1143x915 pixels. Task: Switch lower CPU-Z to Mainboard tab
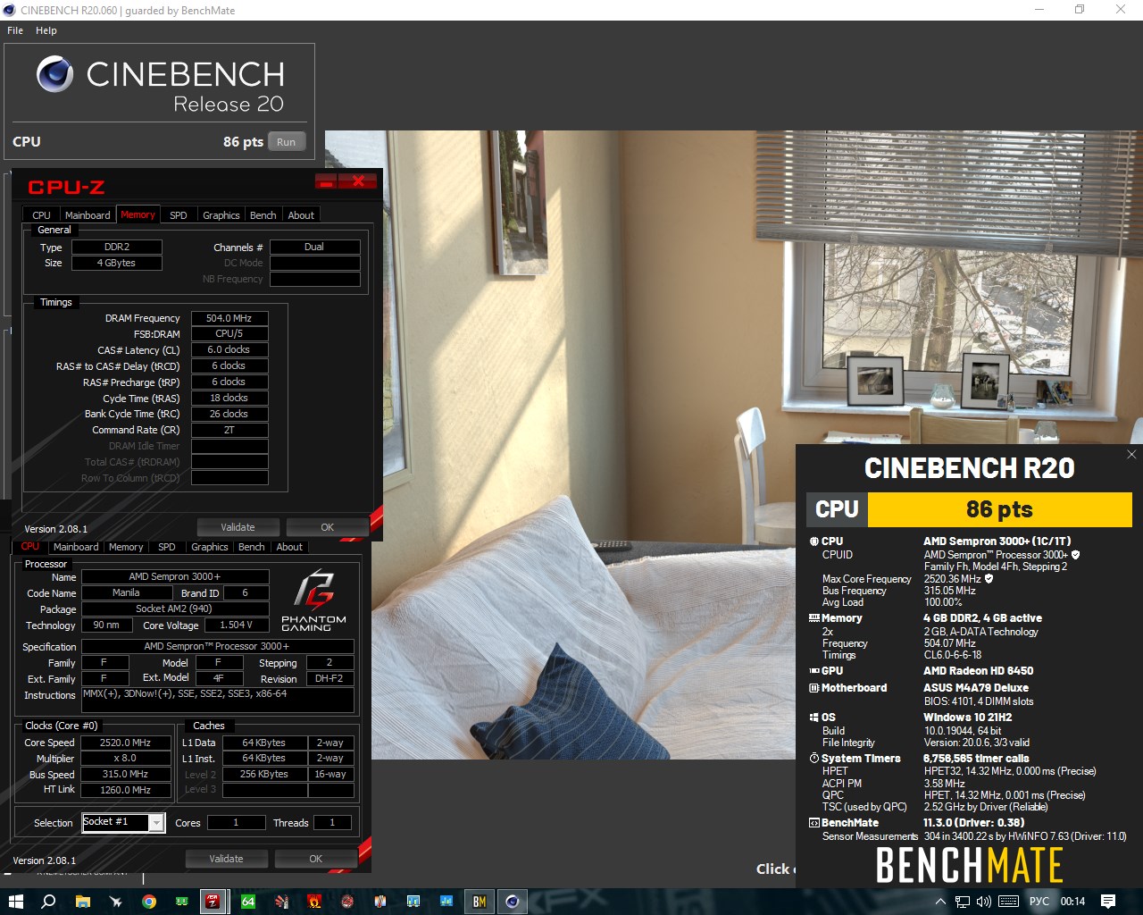(x=76, y=547)
